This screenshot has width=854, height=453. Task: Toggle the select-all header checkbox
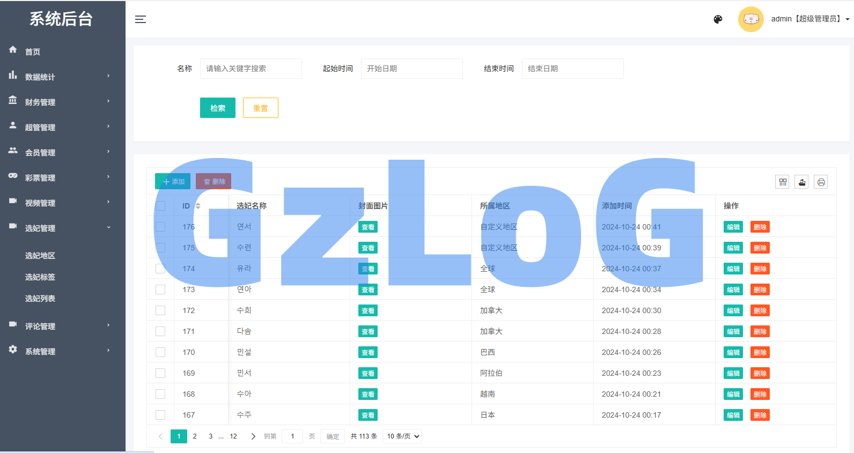tap(160, 206)
